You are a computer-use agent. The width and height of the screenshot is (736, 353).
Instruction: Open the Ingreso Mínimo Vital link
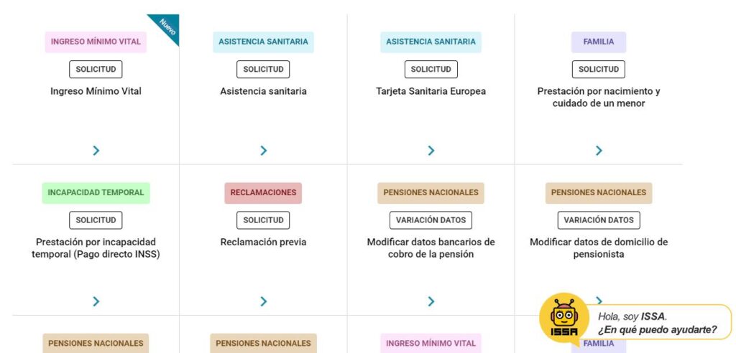click(x=96, y=91)
